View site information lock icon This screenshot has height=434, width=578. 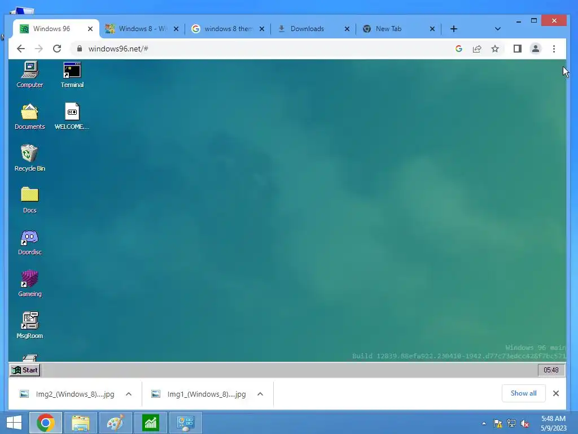[79, 49]
